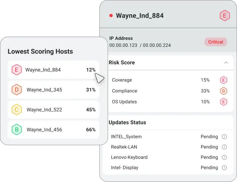Click the Lenovo-Keyboard pending alert icon
This screenshot has height=182, width=237.
[224, 157]
